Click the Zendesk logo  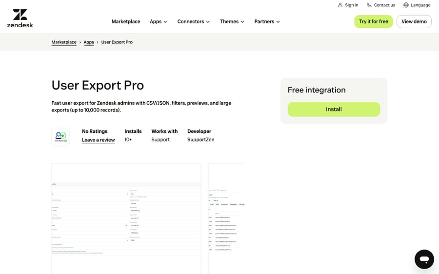(x=20, y=18)
